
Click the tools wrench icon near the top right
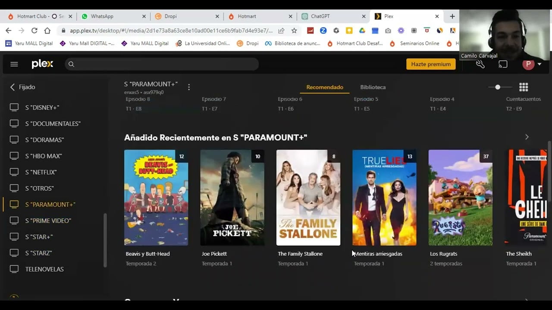pos(480,64)
